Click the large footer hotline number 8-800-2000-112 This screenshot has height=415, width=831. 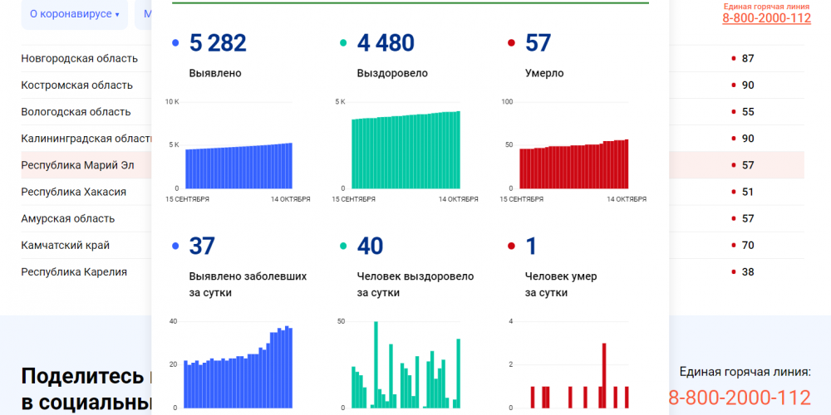tap(739, 398)
